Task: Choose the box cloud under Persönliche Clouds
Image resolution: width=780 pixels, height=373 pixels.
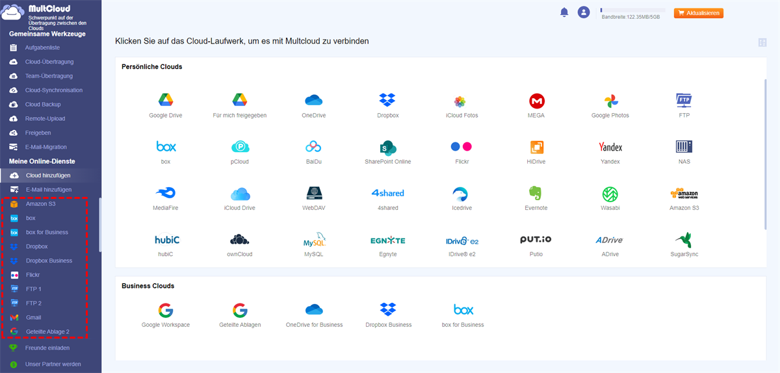Action: click(x=166, y=152)
